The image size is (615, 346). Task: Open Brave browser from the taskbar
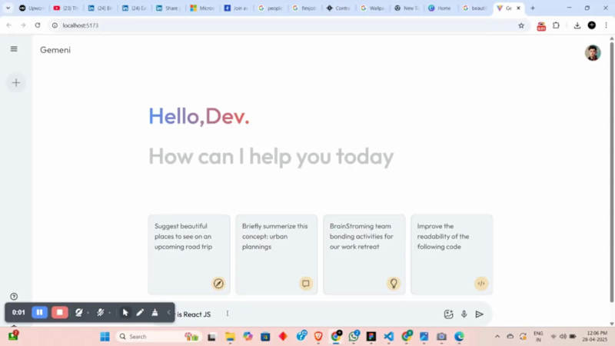(318, 337)
